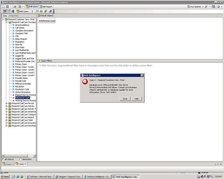Select Resolution Code in the tree
This screenshot has height=179, width=224.
(x=22, y=89)
